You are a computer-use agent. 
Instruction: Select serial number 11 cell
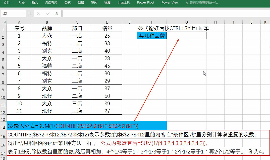19,111
